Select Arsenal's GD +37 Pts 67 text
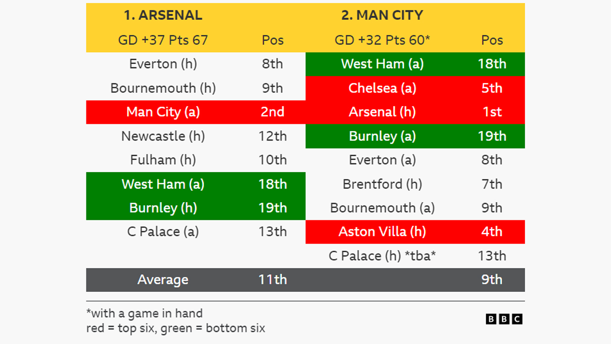Screen dimensions: 611x344 163,40
